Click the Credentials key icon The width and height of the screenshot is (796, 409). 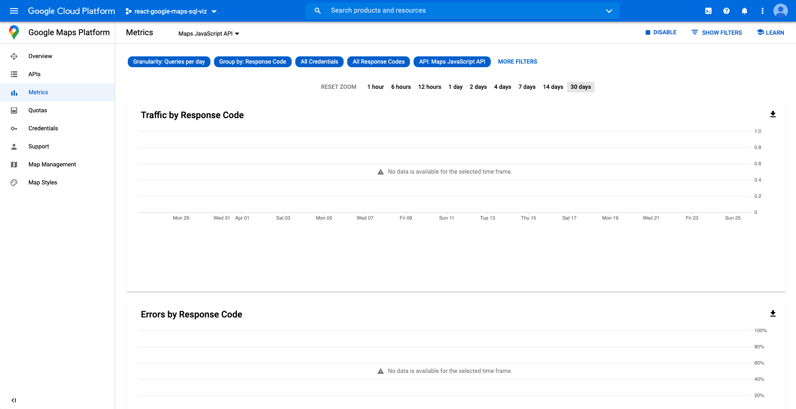point(14,129)
